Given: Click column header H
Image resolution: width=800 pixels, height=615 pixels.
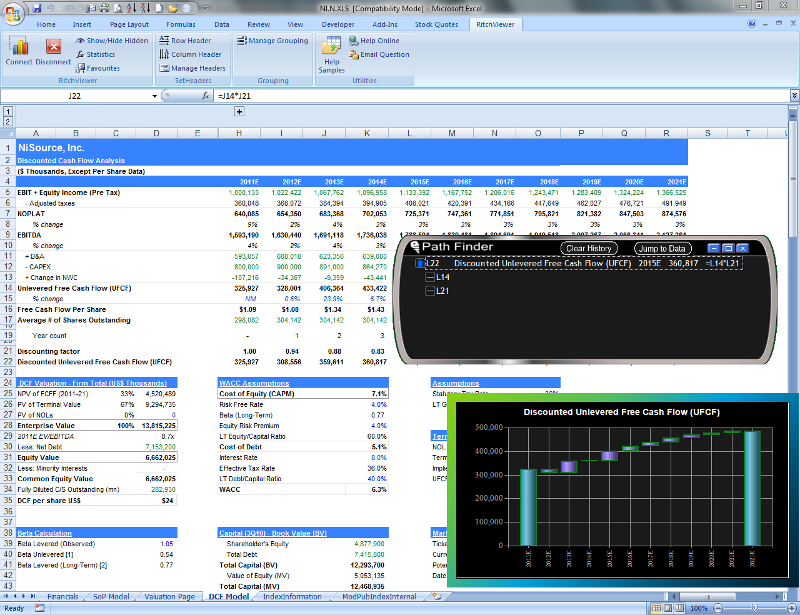Looking at the screenshot, I should pyautogui.click(x=239, y=133).
